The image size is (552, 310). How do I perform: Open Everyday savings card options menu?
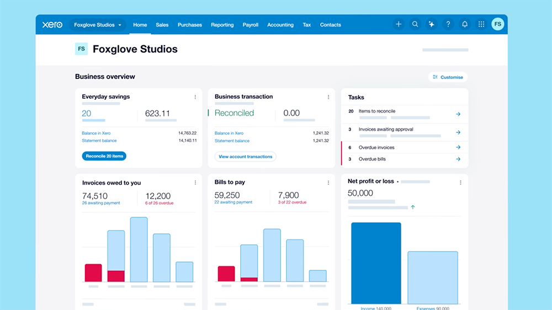click(195, 97)
